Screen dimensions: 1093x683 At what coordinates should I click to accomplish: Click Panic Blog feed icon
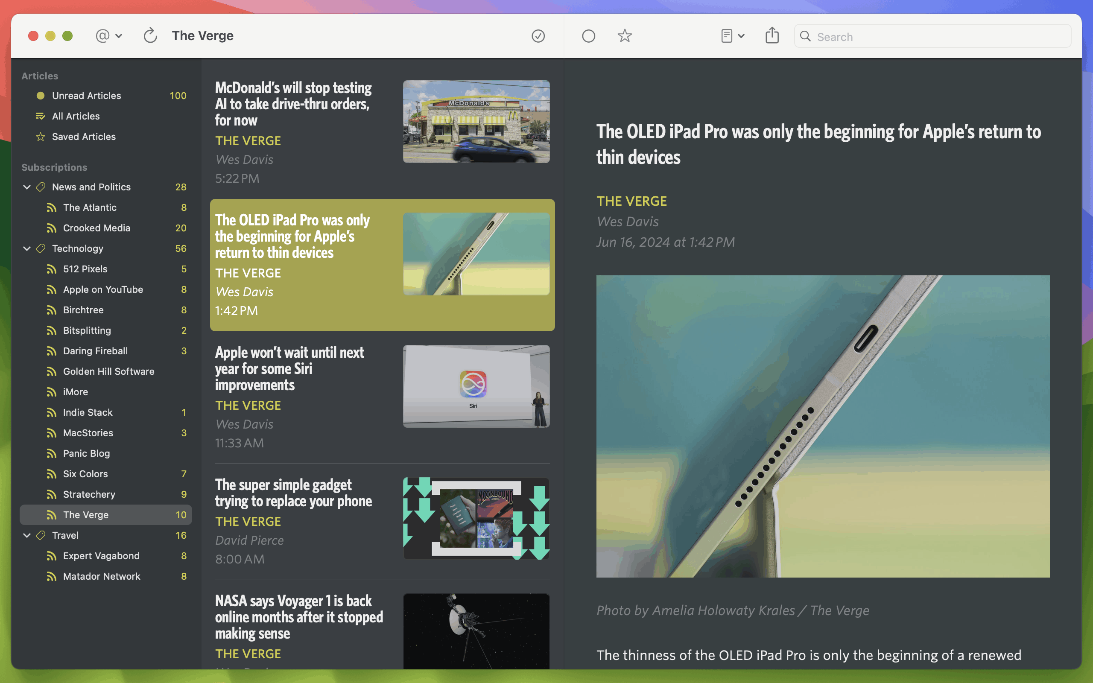pos(52,453)
